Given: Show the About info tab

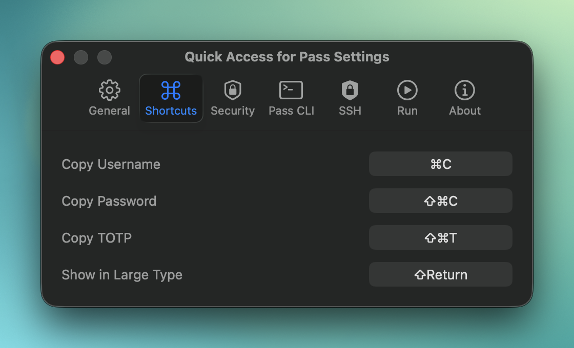Looking at the screenshot, I should 465,98.
